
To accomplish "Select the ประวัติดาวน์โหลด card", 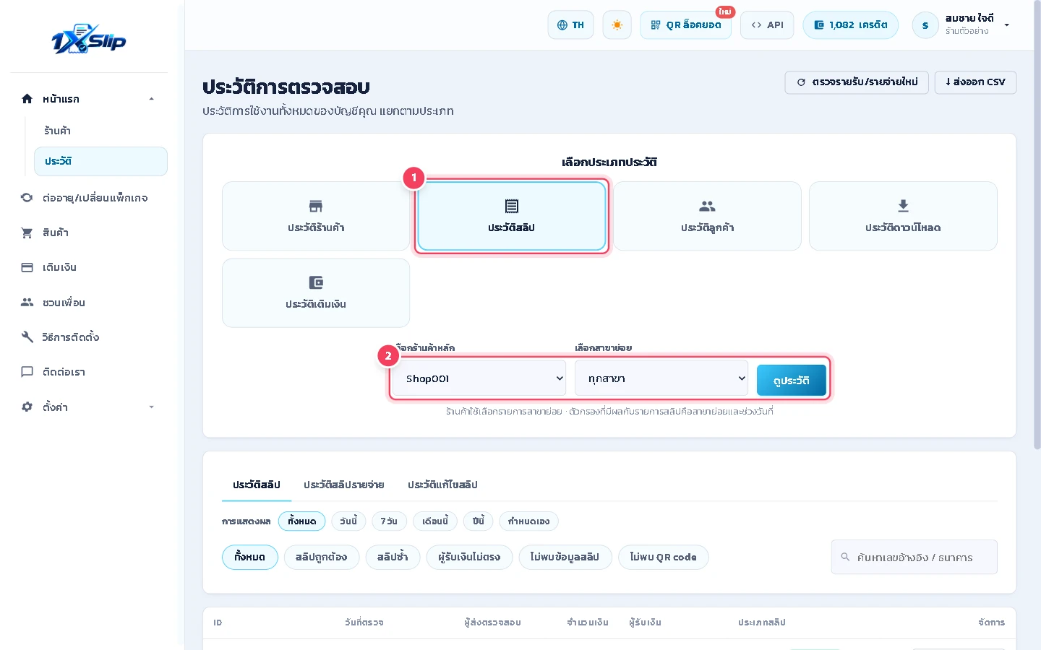I will click(x=903, y=216).
